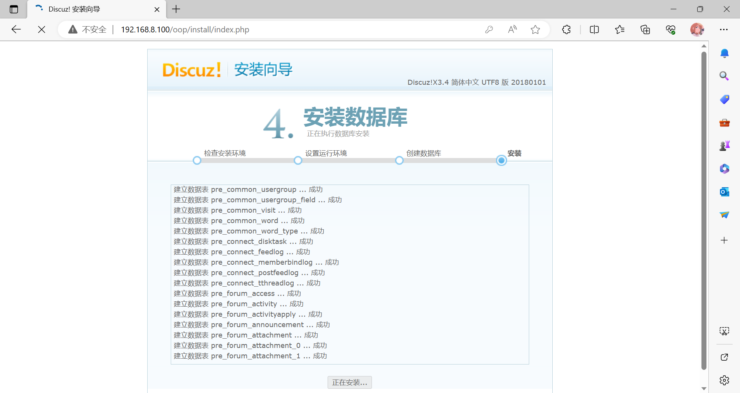Click the Discuz!X3.4 version text
Screen dimensions: 740x393
[477, 82]
